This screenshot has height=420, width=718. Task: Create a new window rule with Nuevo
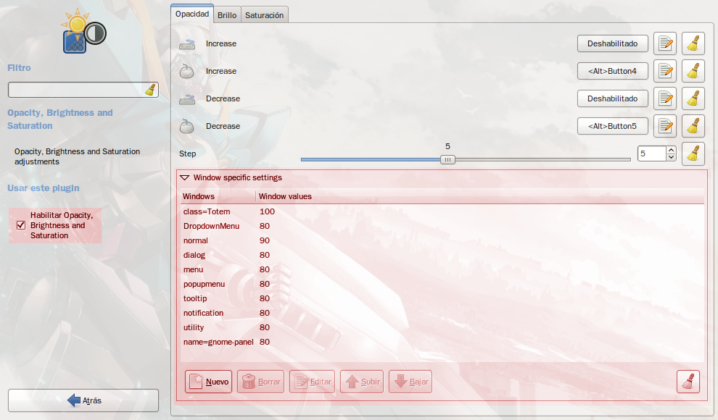pyautogui.click(x=208, y=382)
